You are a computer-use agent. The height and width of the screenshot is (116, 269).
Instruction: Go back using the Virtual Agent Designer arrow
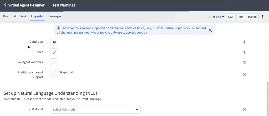click(x=5, y=5)
